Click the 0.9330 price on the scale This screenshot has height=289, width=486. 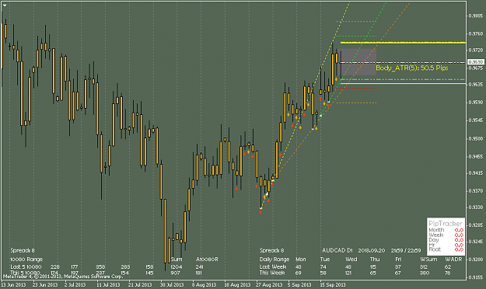pyautogui.click(x=475, y=207)
